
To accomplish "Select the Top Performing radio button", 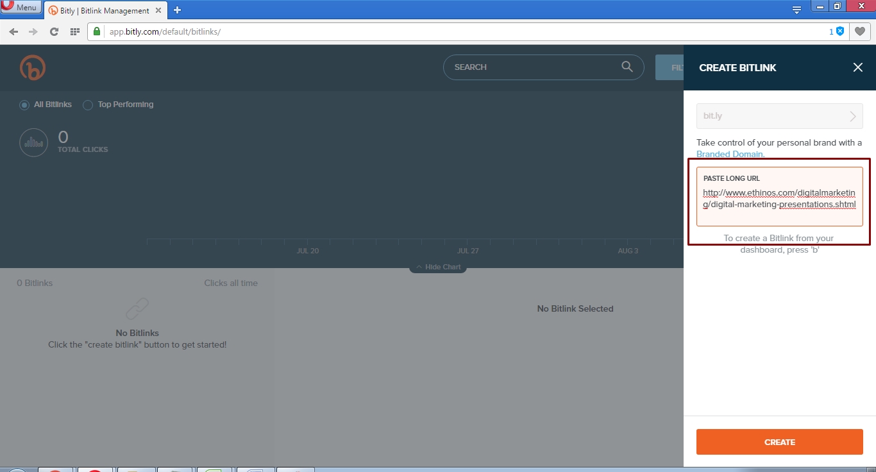I will (x=88, y=105).
